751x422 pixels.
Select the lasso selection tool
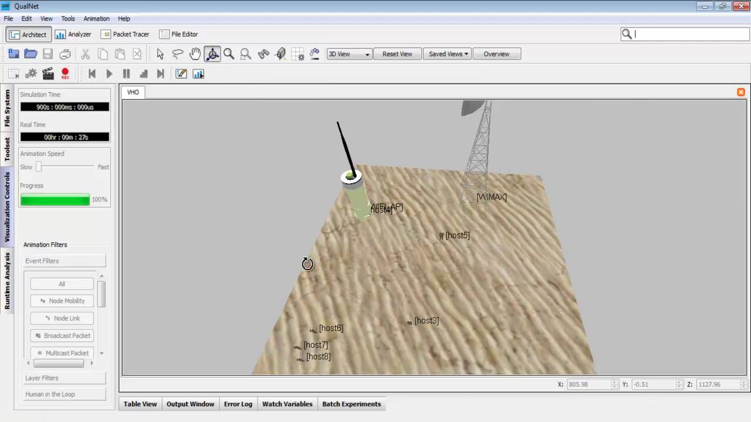(x=178, y=54)
